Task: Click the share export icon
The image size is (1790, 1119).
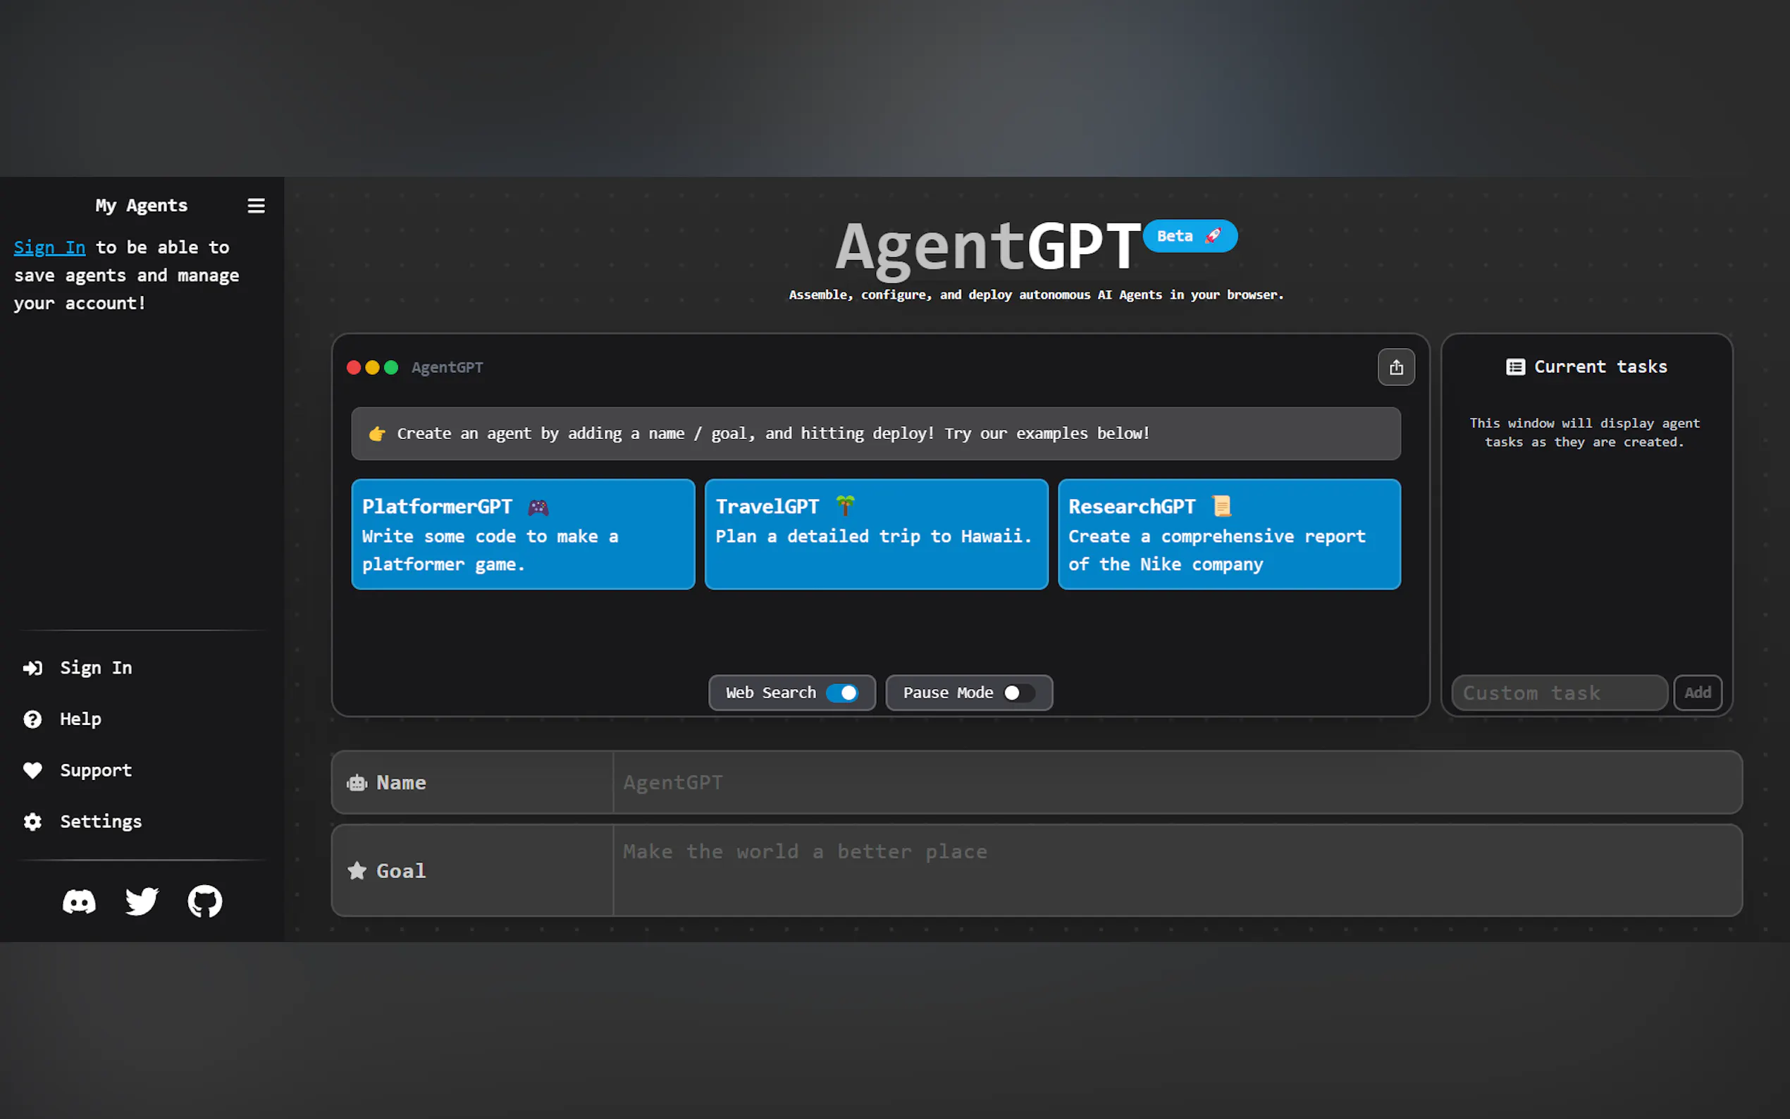Action: (1395, 367)
